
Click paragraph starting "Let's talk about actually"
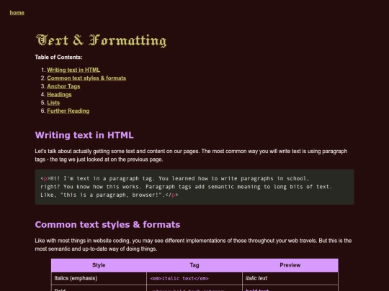click(x=191, y=155)
